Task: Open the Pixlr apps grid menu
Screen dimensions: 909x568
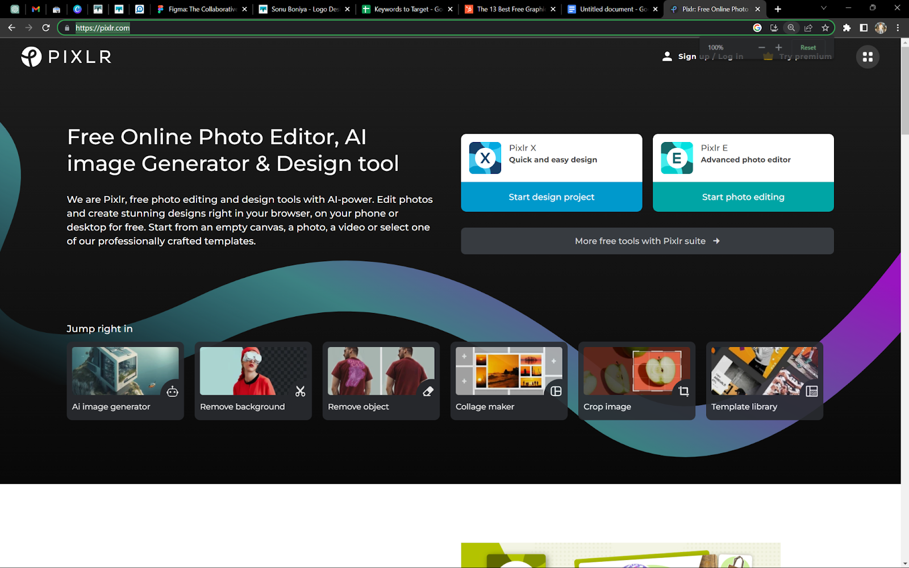Action: pyautogui.click(x=868, y=57)
